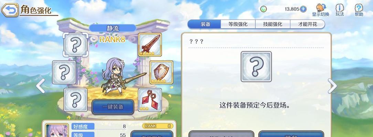Click the 静流 character portrait thumbnail
Screen dimensions: 373x137
[x=57, y=130]
